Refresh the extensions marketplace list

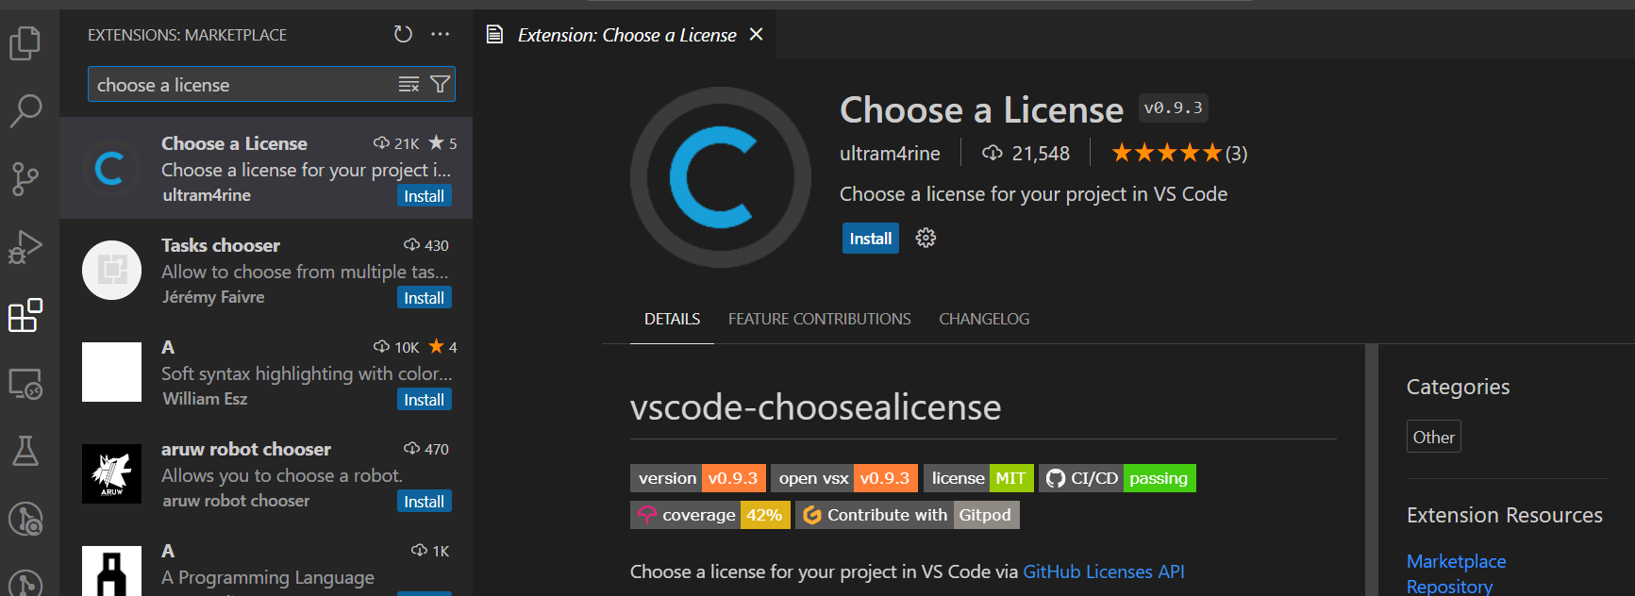(403, 35)
